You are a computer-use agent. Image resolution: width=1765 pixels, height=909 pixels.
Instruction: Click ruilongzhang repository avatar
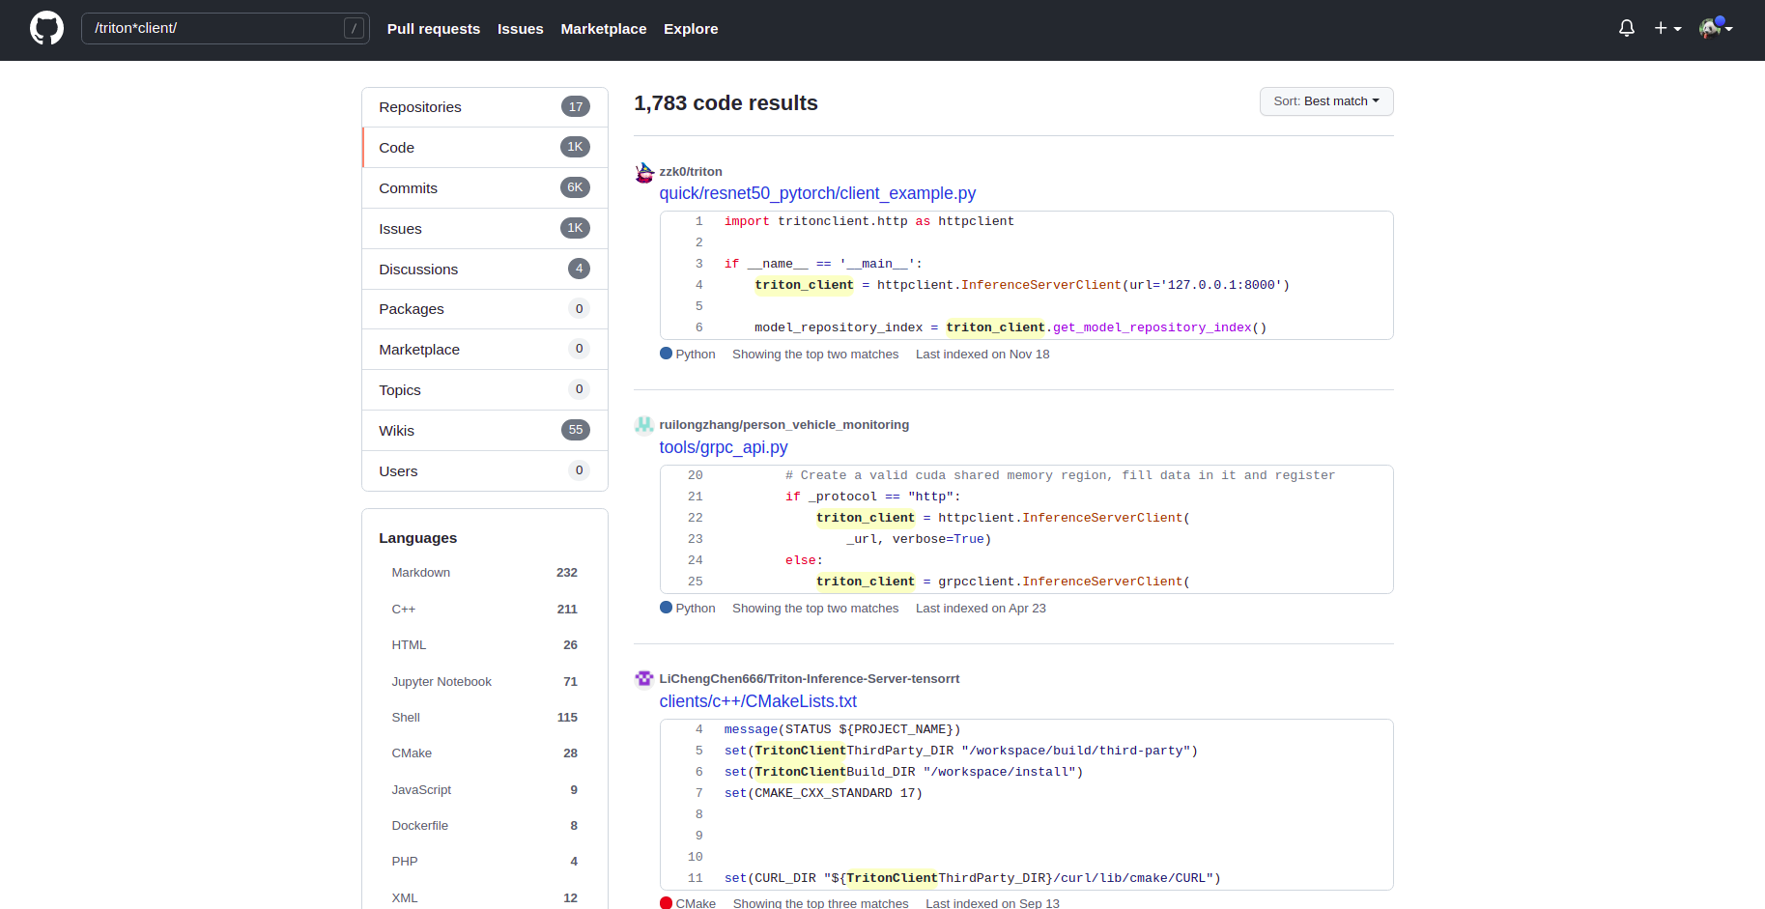click(x=644, y=425)
